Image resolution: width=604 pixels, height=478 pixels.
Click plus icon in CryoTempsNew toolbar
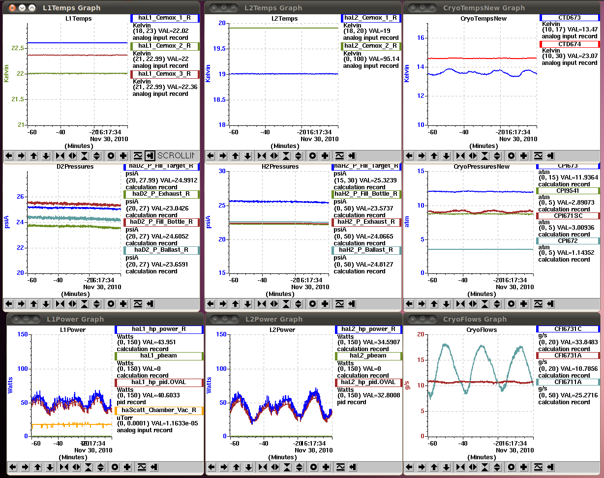click(x=524, y=156)
